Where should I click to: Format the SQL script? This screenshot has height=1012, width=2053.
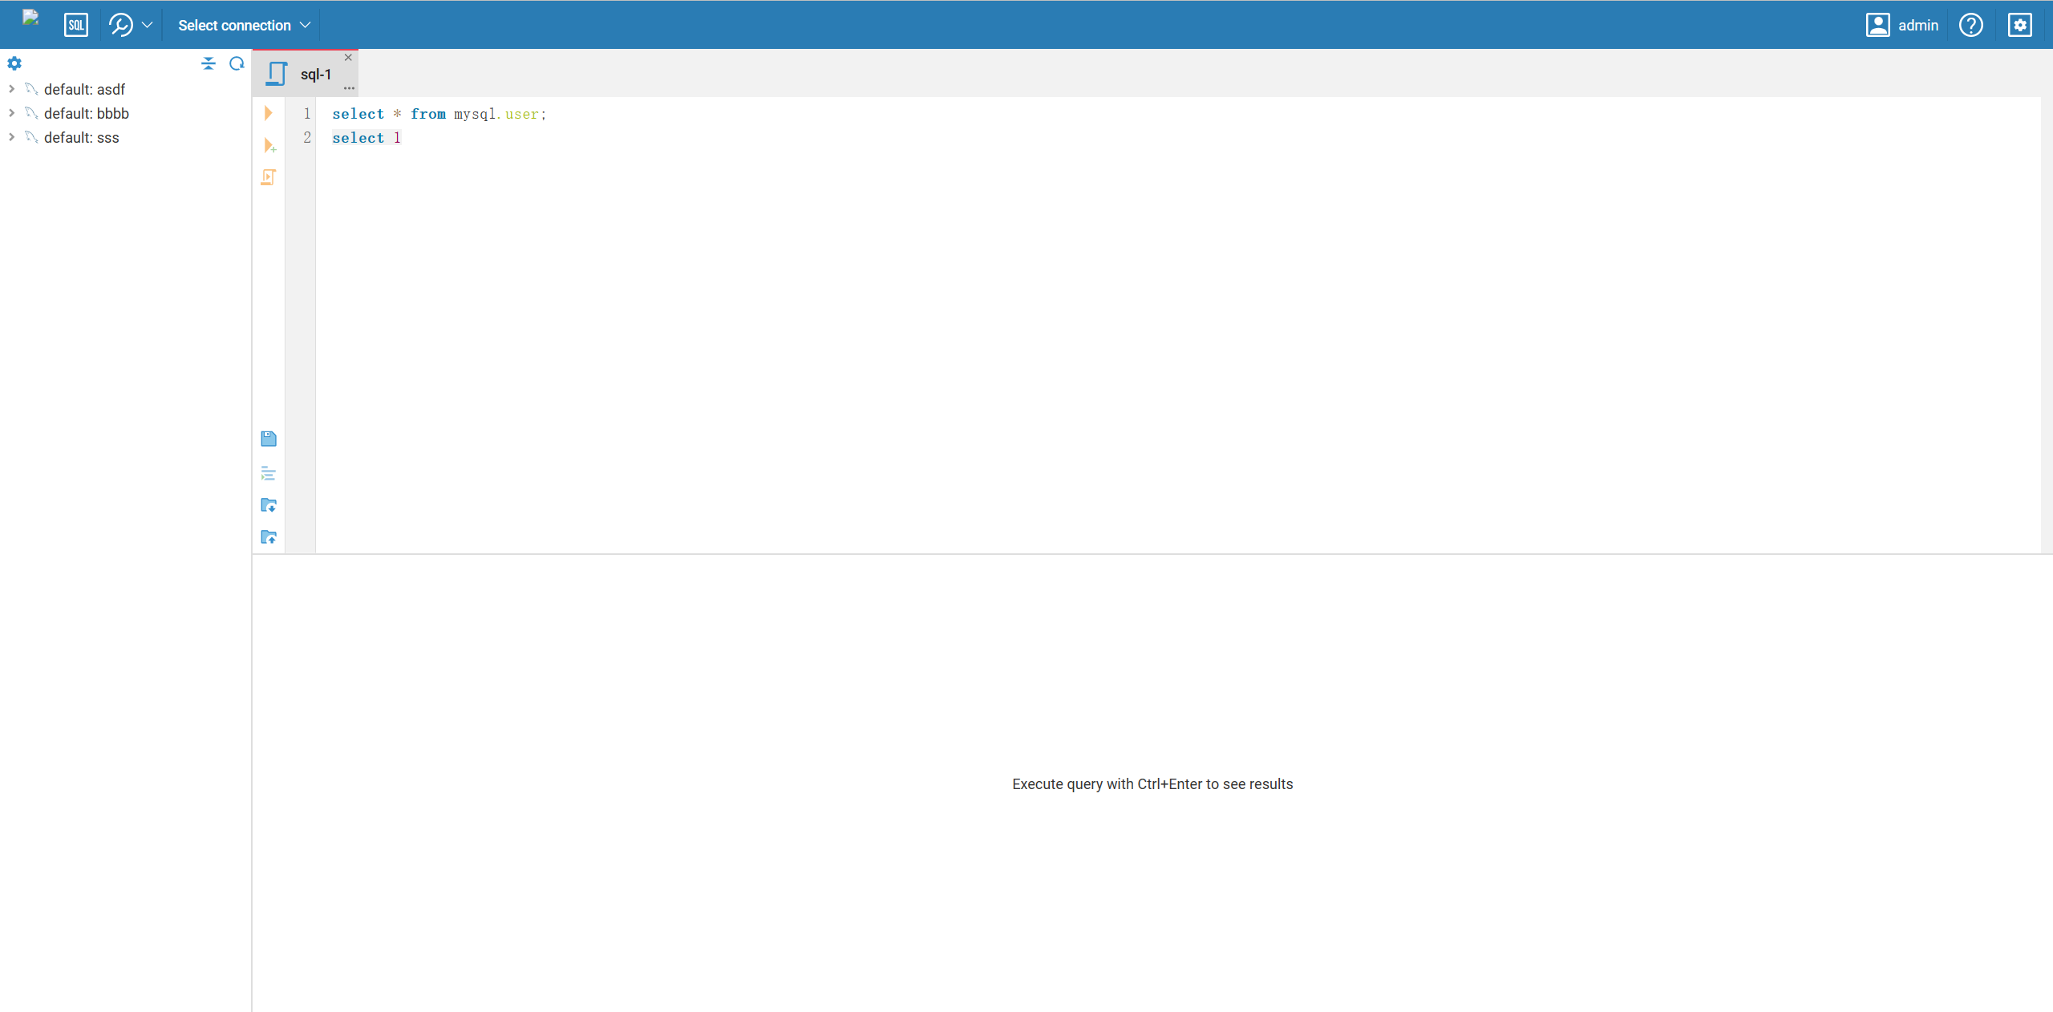coord(269,474)
